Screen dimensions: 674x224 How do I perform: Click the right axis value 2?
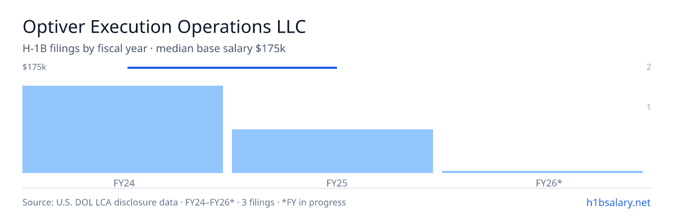coord(649,67)
